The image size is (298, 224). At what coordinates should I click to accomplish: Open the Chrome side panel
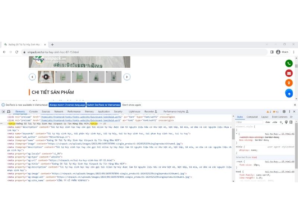pos(272,52)
